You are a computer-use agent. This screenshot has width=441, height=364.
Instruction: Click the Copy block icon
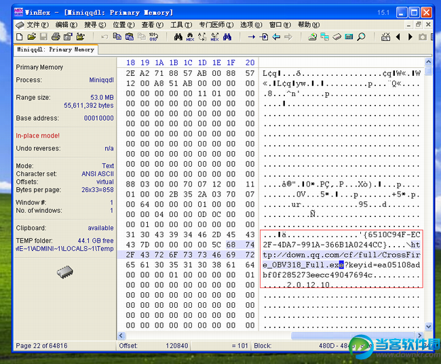pos(117,37)
